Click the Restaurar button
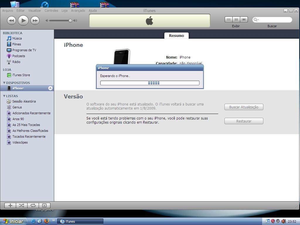This screenshot has width=300, height=225. 244,121
